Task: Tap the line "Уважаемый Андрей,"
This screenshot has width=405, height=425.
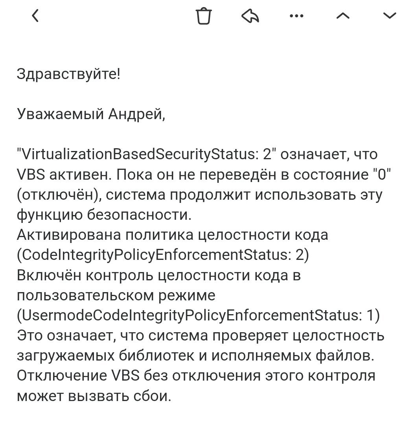Action: [90, 114]
